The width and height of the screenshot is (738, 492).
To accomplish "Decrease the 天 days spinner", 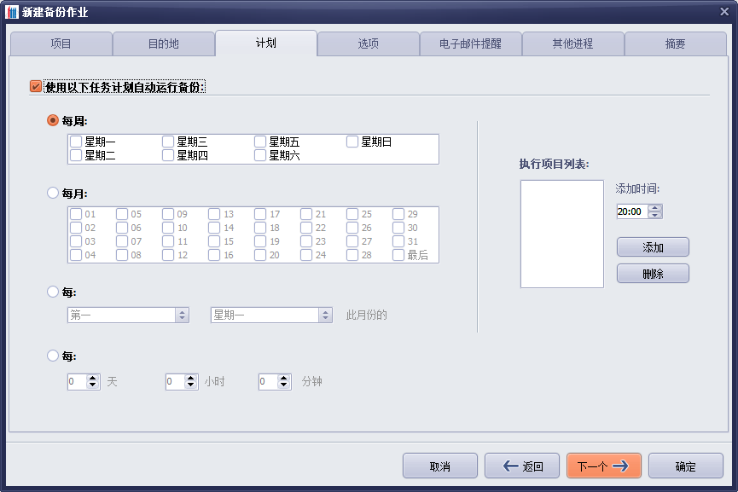I will click(x=93, y=385).
